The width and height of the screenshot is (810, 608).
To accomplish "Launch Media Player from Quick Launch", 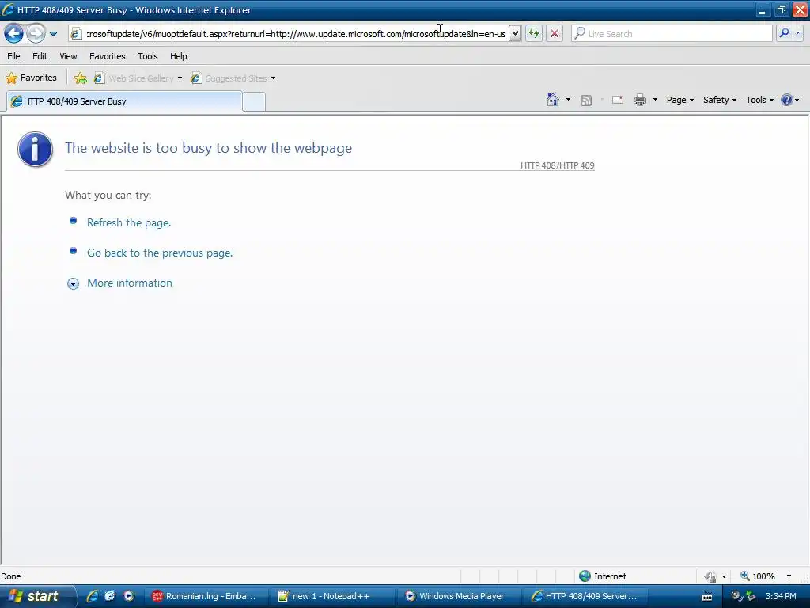I will (128, 596).
